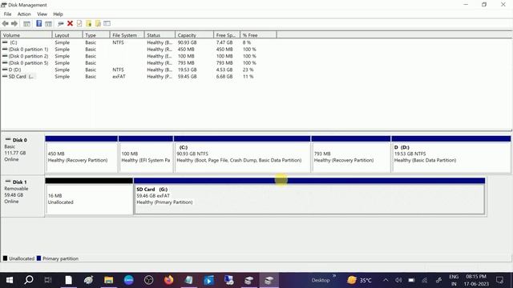Select the 450 MB Recovery Partition block

point(82,154)
